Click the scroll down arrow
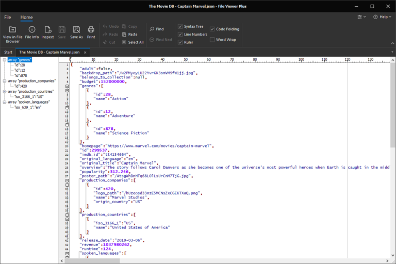Image resolution: width=396 pixels, height=264 pixels. click(x=392, y=255)
